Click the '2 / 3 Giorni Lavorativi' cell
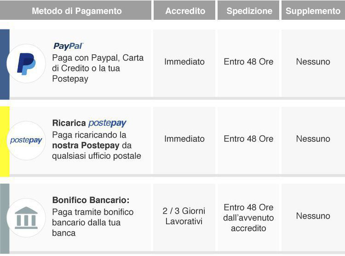This screenshot has height=256, width=345. tap(184, 216)
